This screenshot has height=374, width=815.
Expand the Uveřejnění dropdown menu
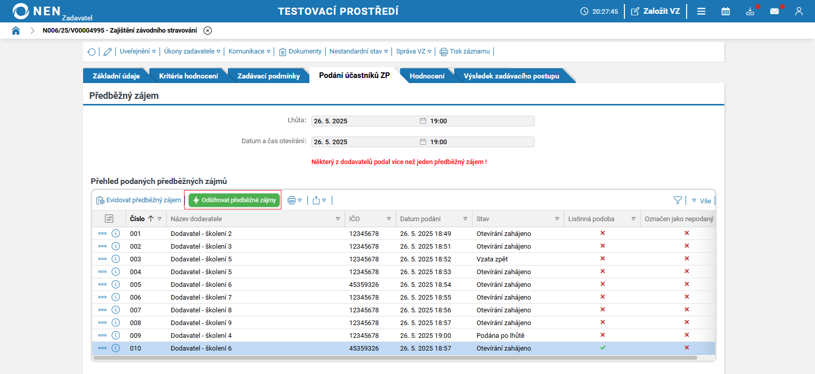tap(138, 51)
